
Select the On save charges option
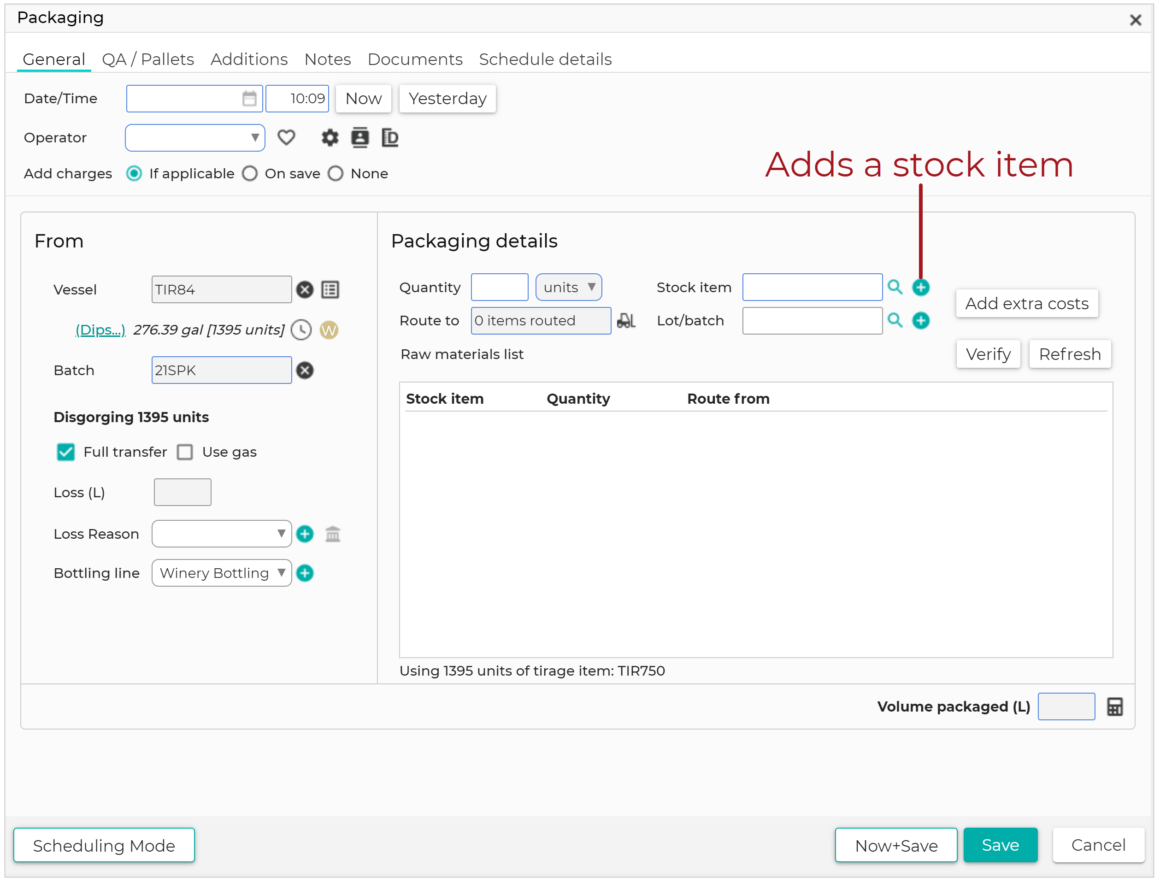click(x=250, y=173)
